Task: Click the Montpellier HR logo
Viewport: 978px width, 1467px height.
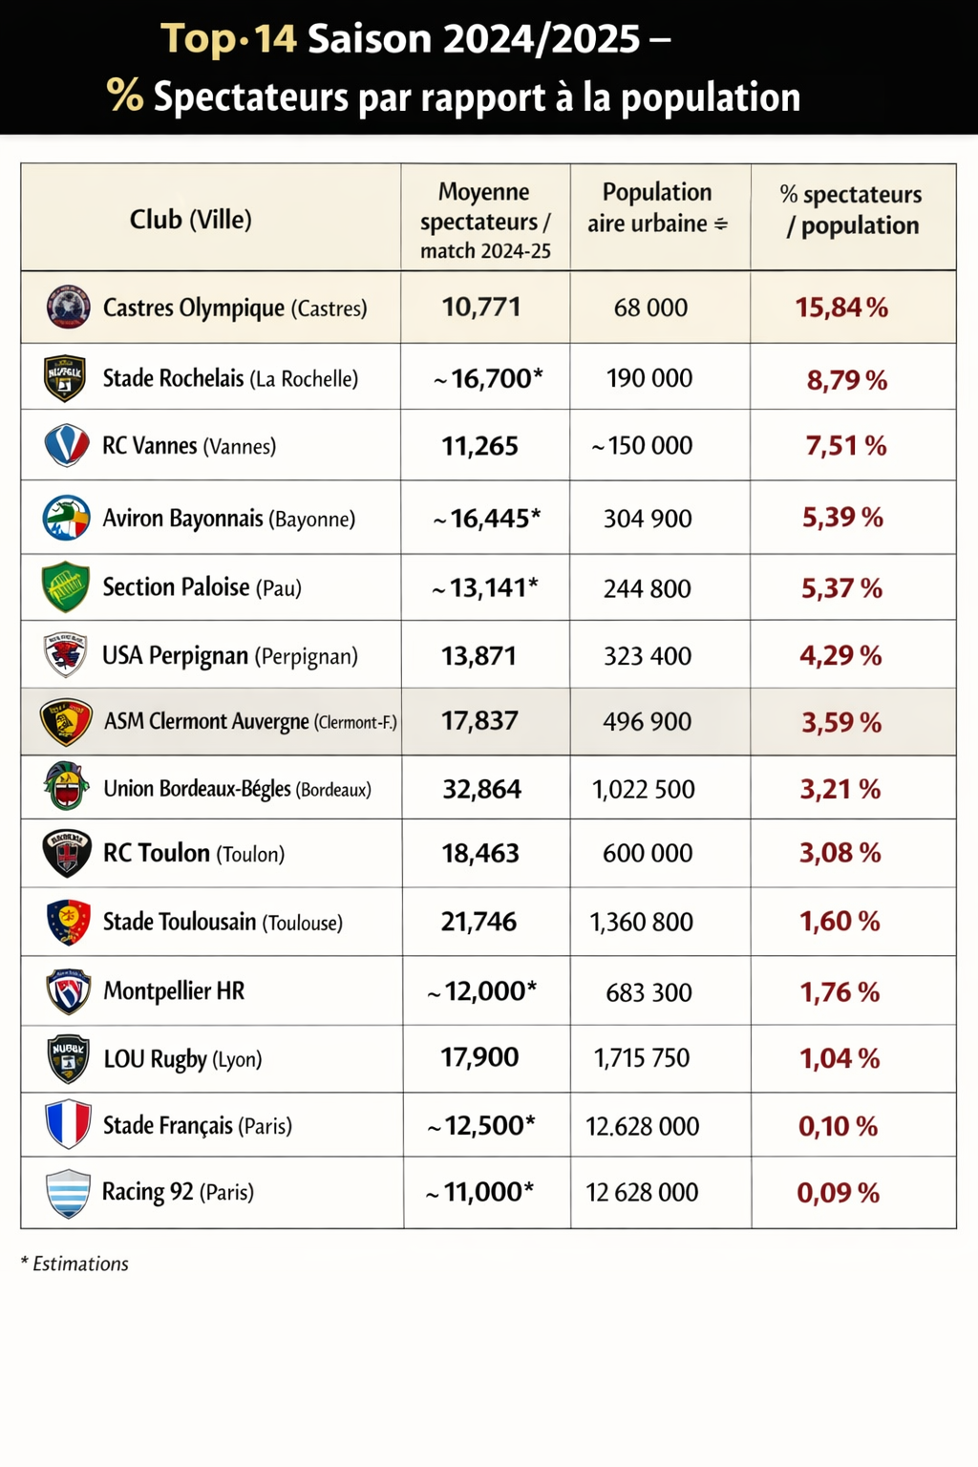Action: 68,991
